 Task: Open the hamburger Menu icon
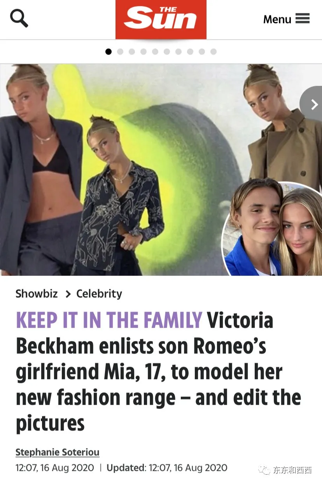[x=303, y=18]
